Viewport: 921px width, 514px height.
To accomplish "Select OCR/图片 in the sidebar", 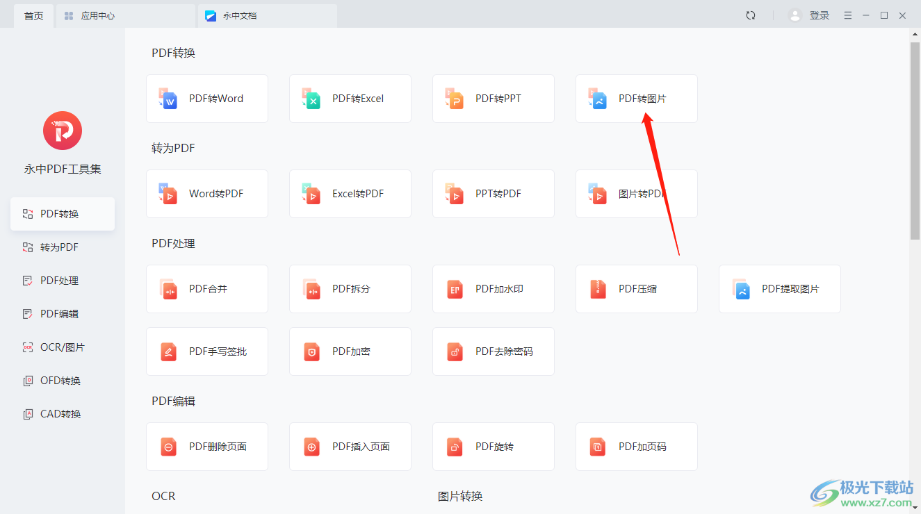I will point(63,347).
